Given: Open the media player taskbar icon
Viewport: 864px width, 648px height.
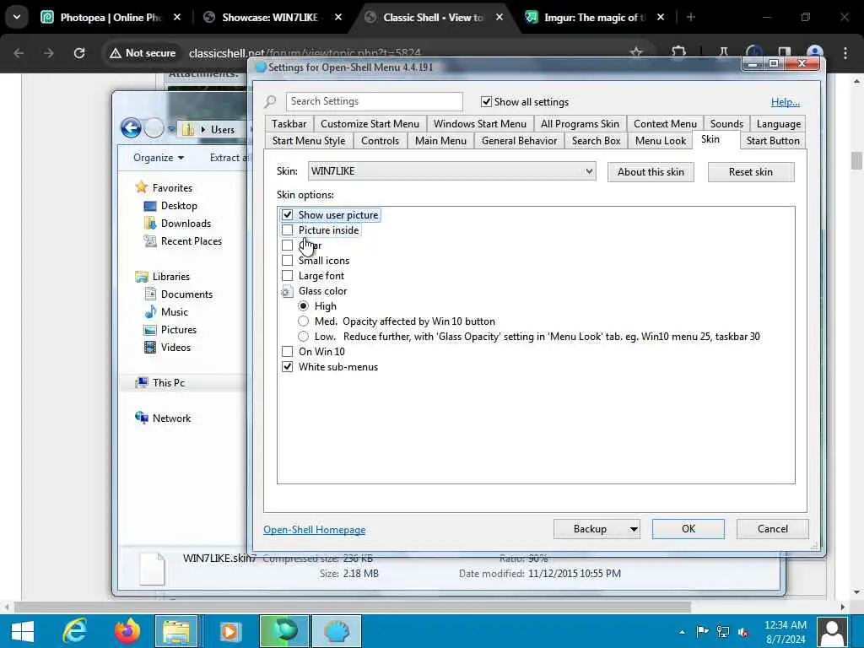Looking at the screenshot, I should coord(230,631).
